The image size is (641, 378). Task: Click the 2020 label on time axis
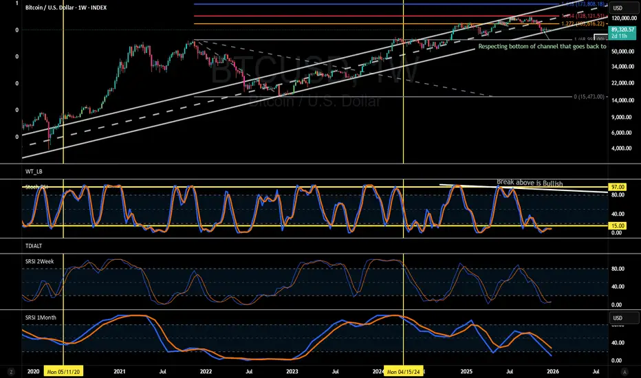coord(33,372)
